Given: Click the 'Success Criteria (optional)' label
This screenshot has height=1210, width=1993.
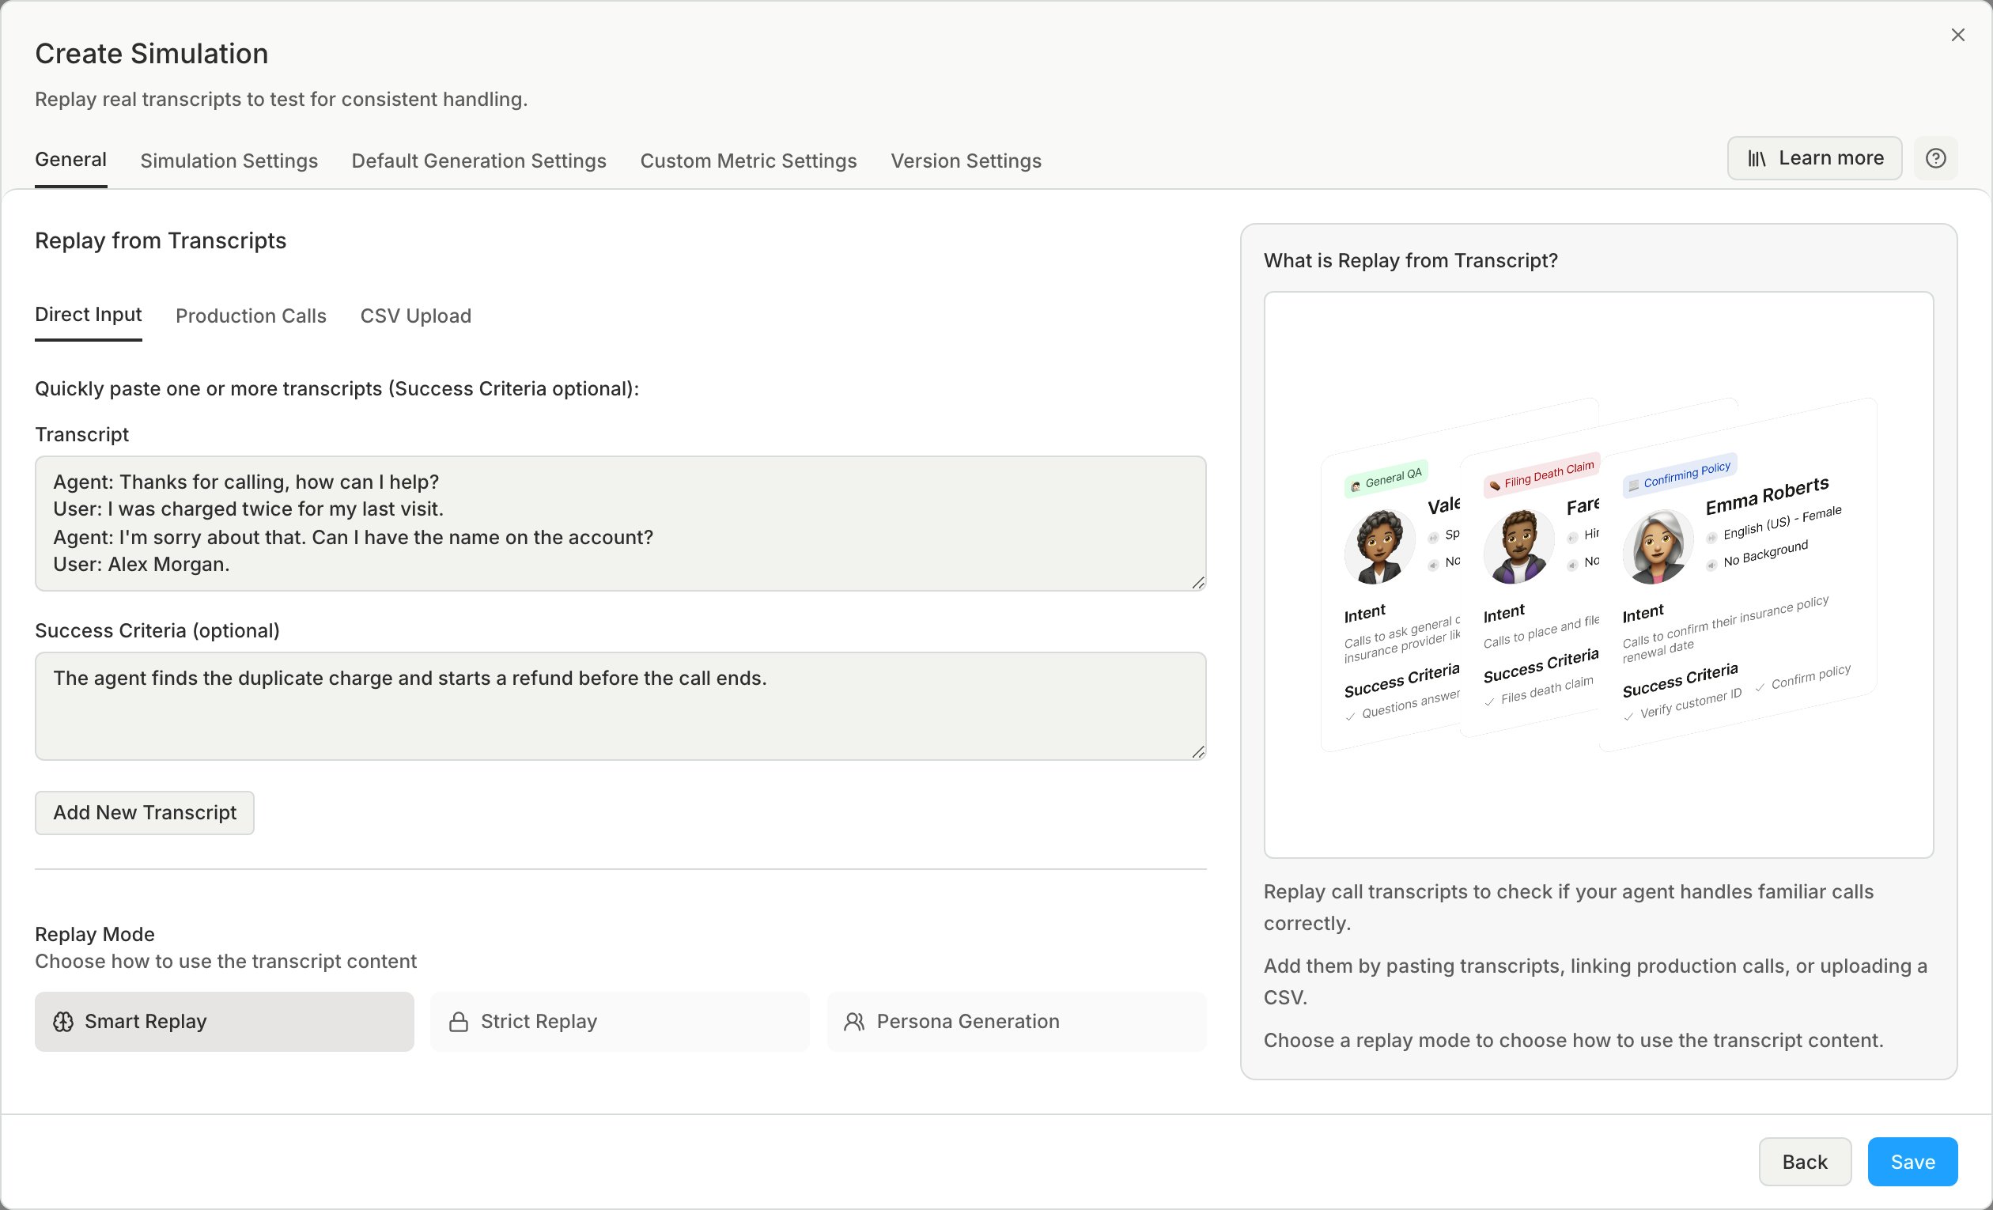Looking at the screenshot, I should click(x=157, y=631).
